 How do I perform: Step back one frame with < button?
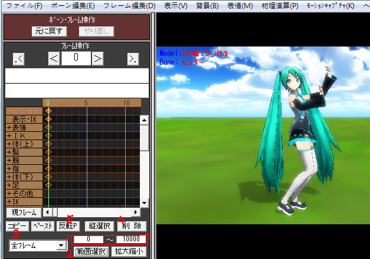click(x=54, y=58)
